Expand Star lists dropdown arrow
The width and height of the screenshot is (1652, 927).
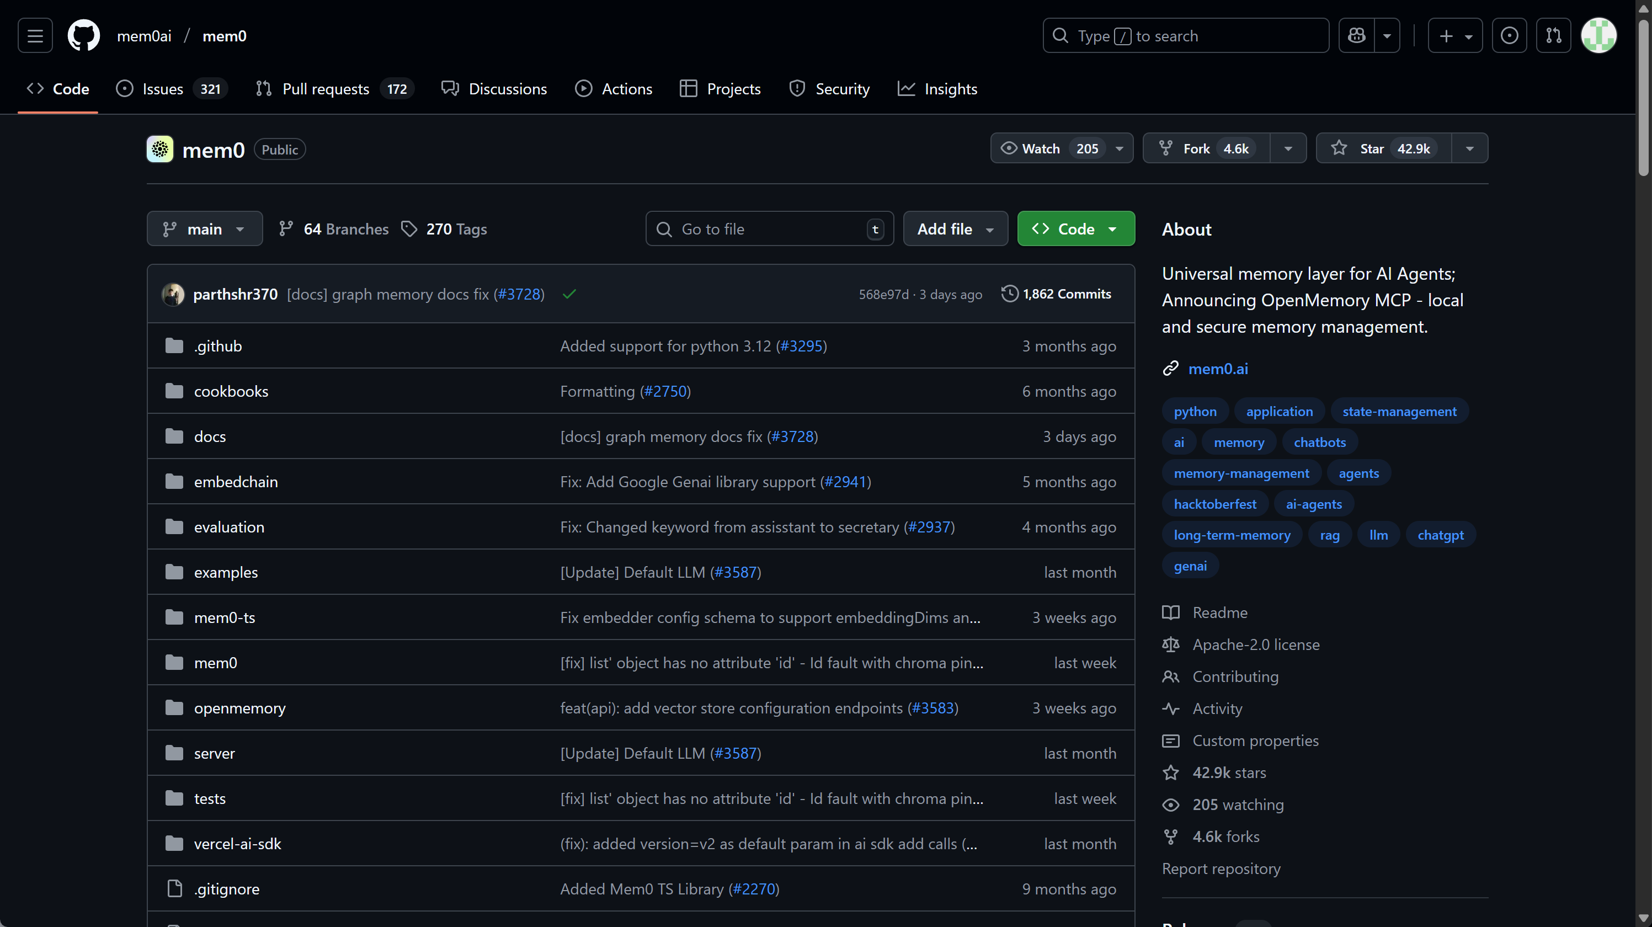[x=1469, y=148]
